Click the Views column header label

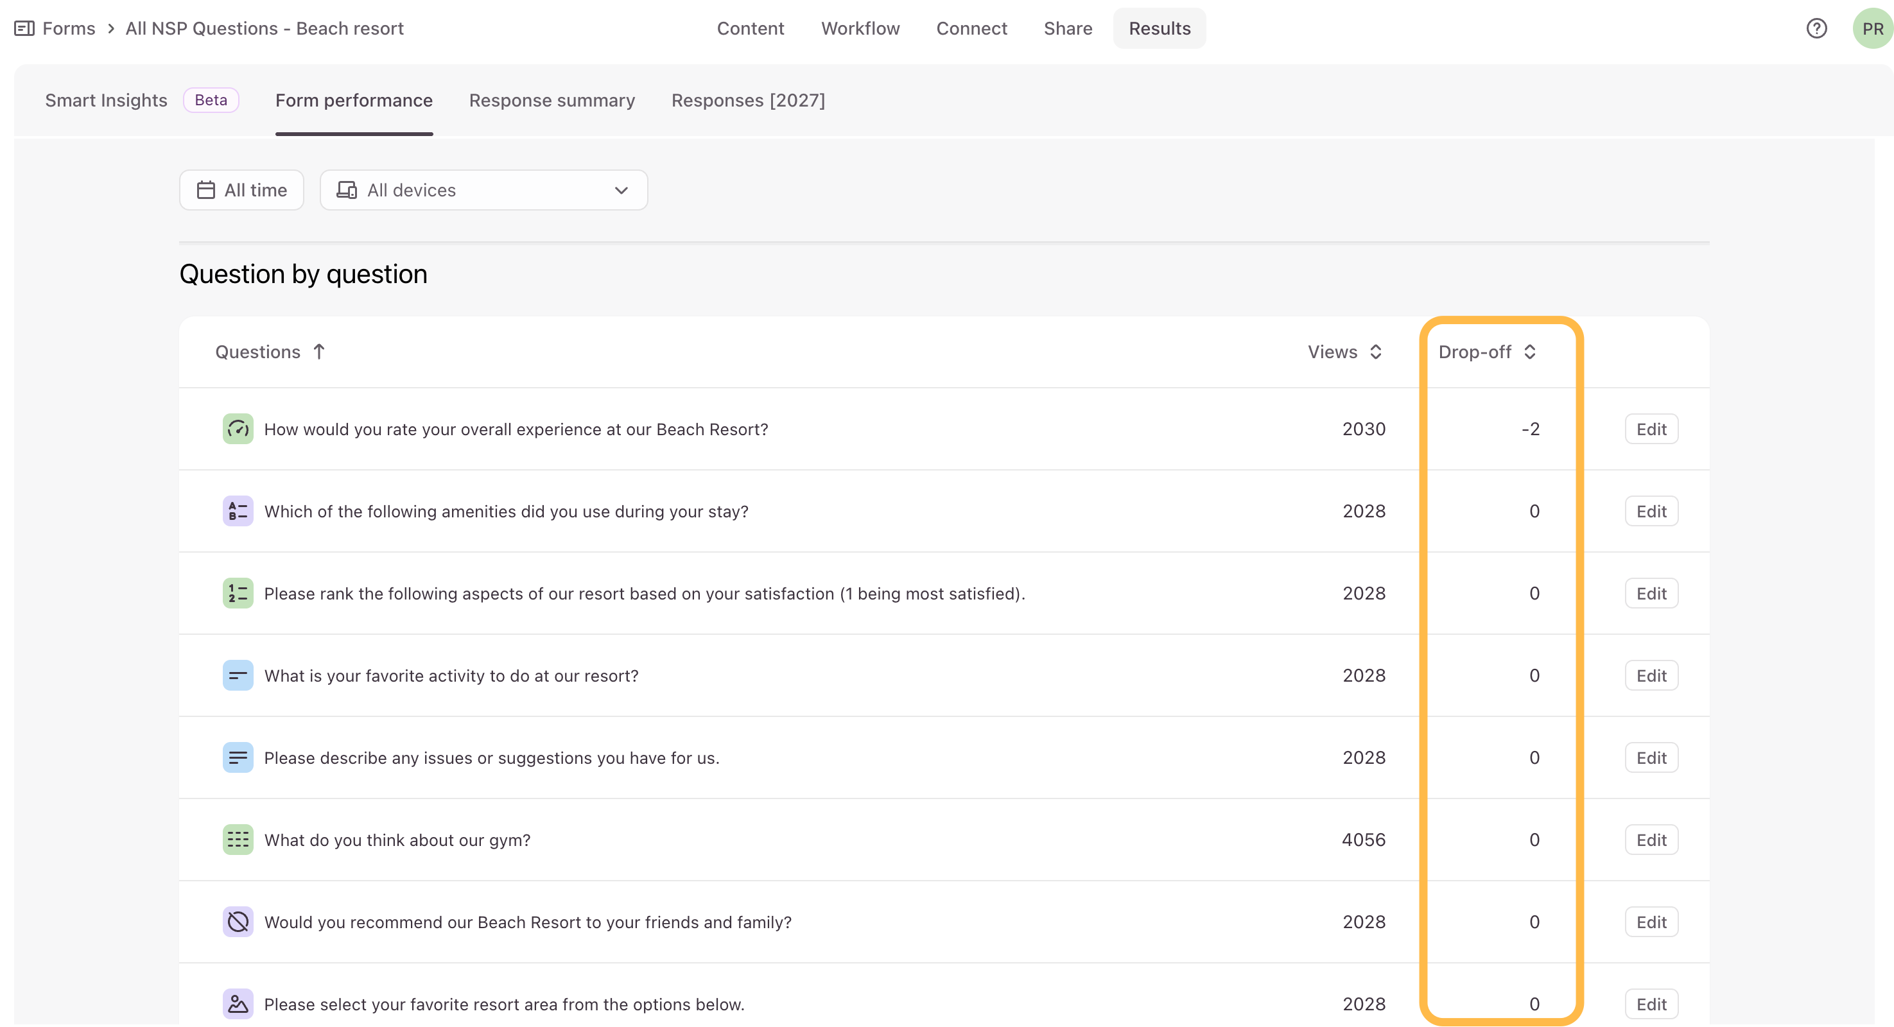[x=1332, y=352]
